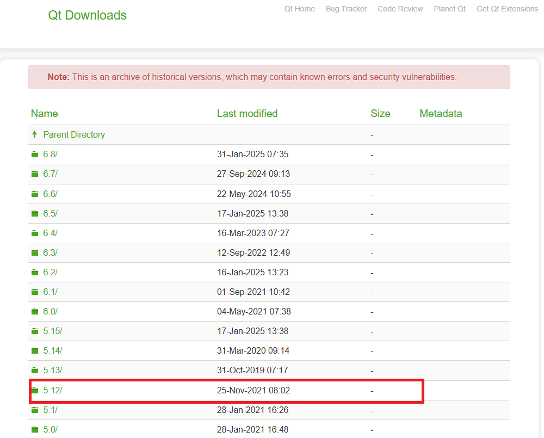The height and width of the screenshot is (438, 544).
Task: Click the folder icon beside 6.0/
Action: click(35, 311)
